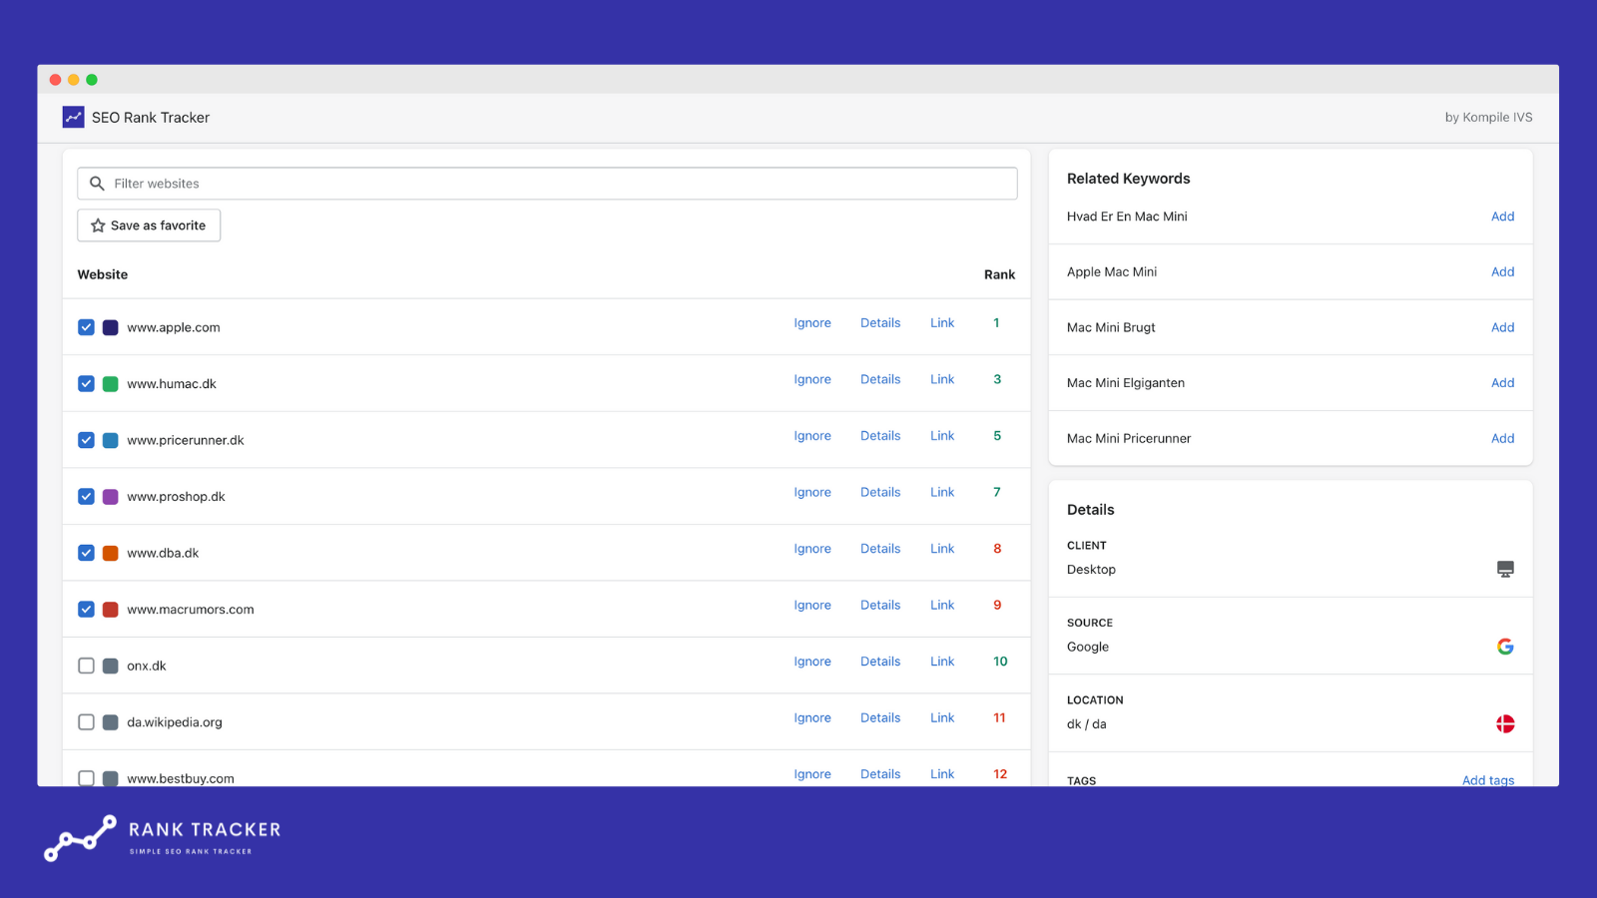1597x898 pixels.
Task: Open Details for www.humac.dk
Action: point(880,379)
